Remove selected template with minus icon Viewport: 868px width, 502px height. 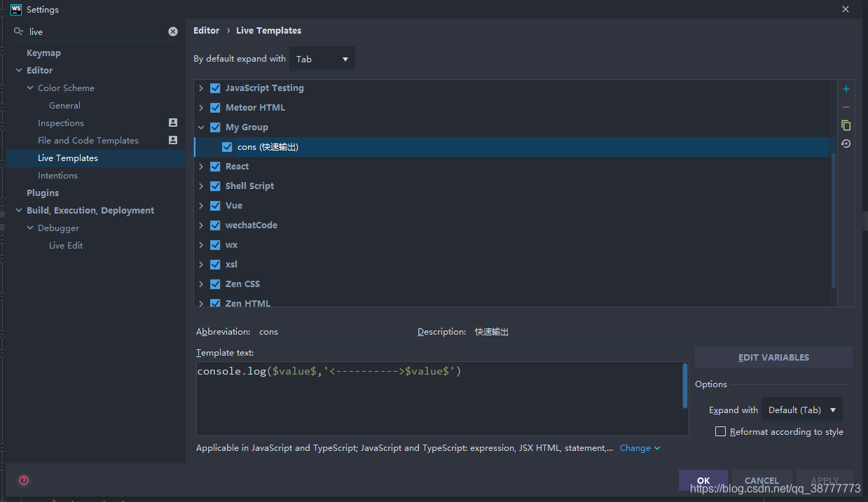pos(846,107)
